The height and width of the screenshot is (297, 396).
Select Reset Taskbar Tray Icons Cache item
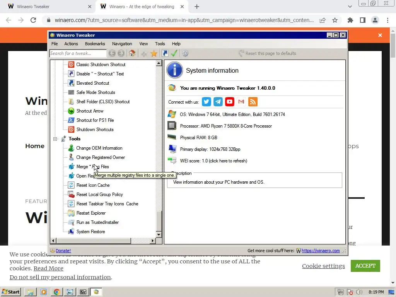[108, 204]
